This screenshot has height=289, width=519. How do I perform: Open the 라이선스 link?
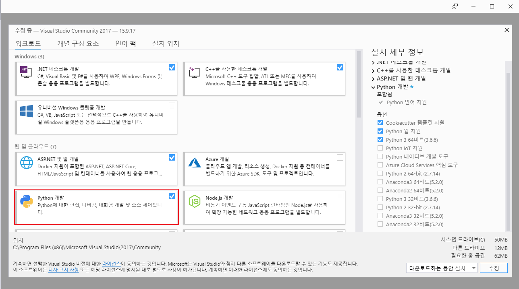[111, 264]
